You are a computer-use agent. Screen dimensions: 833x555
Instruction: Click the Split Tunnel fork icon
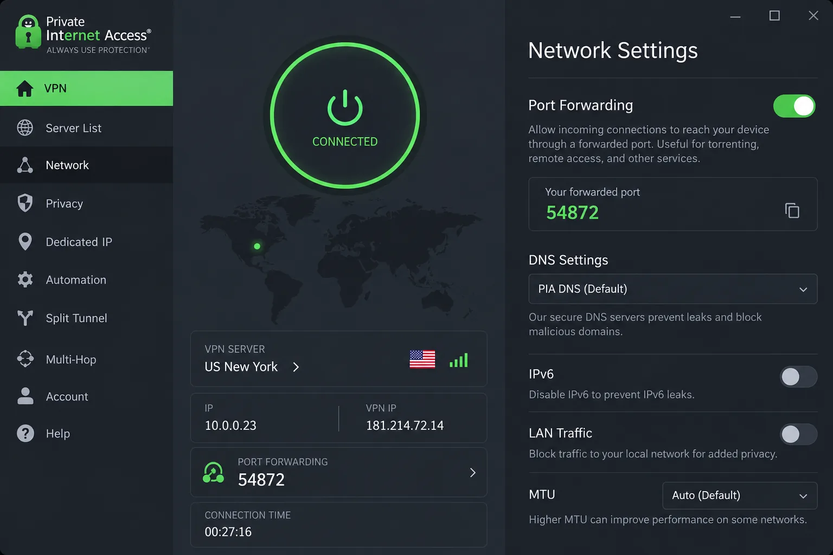[x=25, y=318]
